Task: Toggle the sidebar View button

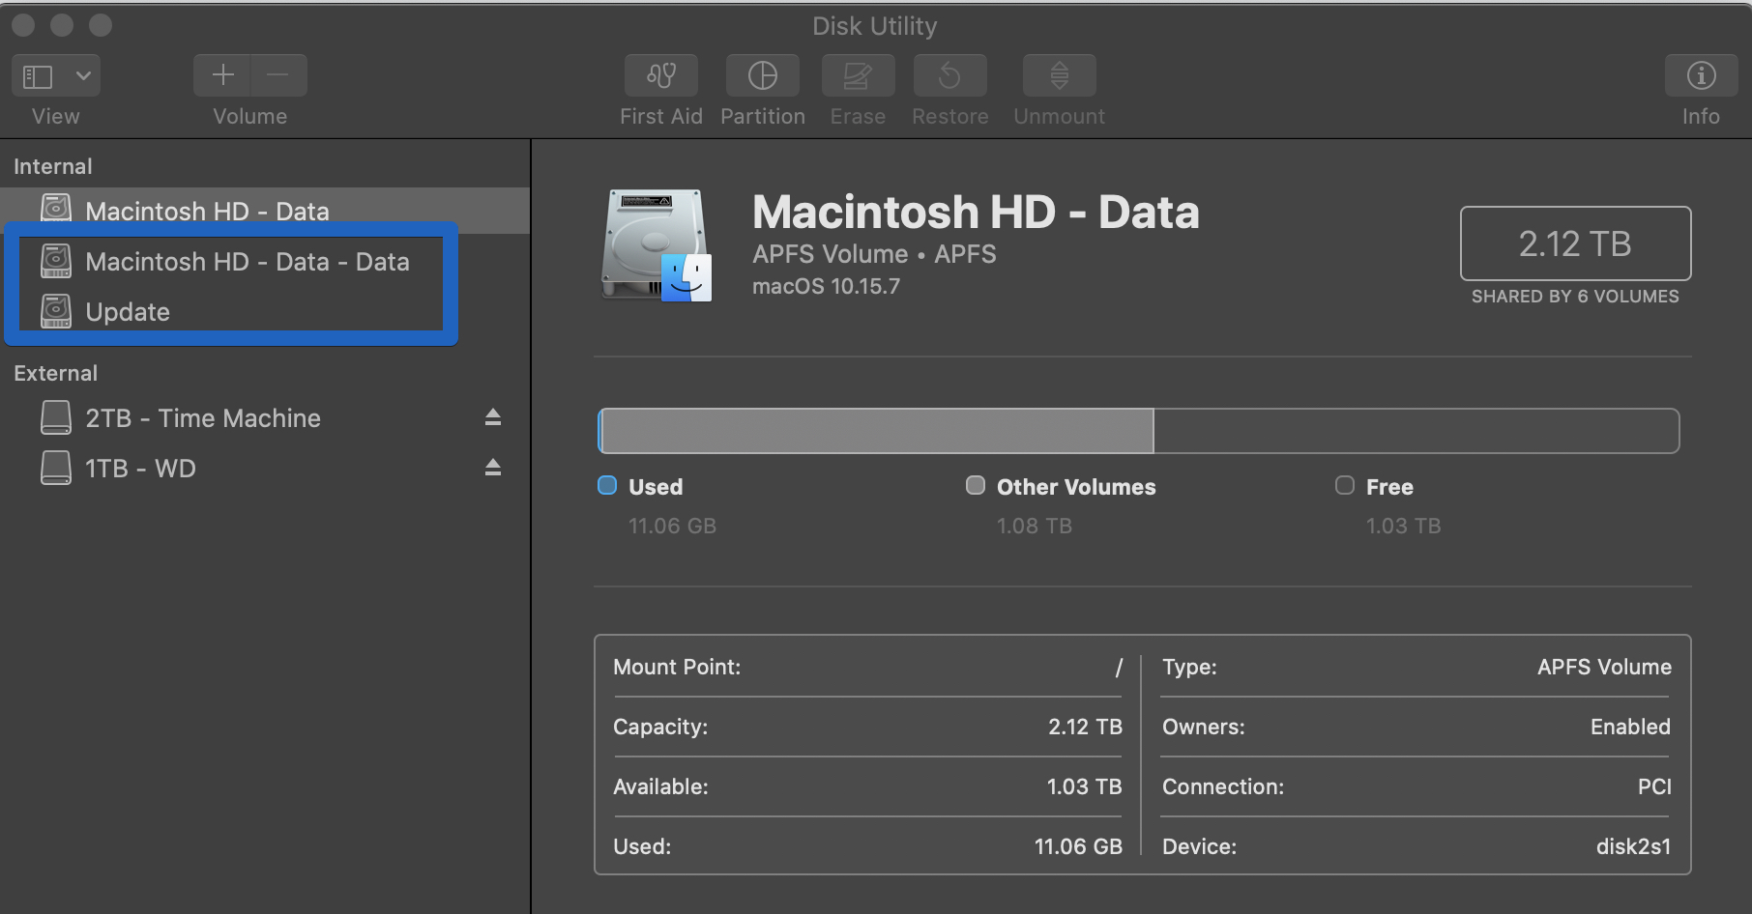Action: click(39, 75)
